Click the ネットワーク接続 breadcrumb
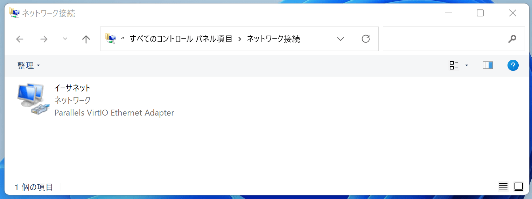 point(273,39)
